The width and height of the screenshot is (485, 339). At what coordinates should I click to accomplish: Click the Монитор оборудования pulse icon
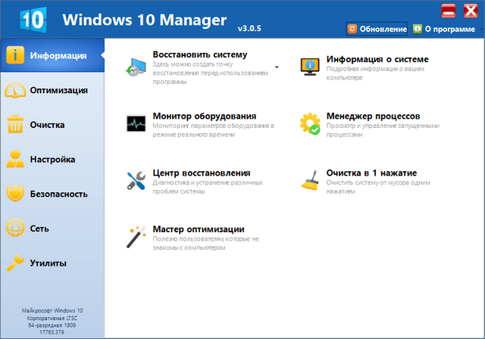(136, 123)
